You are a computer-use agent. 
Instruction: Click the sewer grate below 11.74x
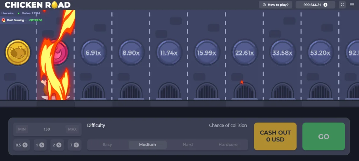tap(169, 91)
